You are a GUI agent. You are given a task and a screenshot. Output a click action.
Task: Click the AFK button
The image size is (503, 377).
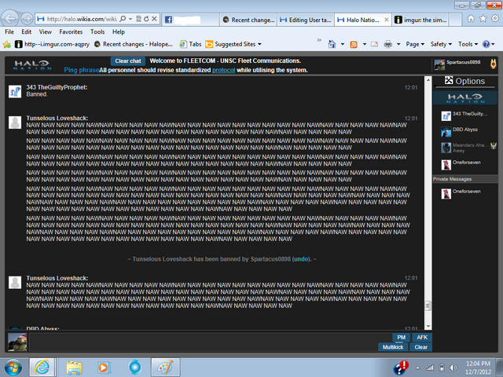pos(422,337)
